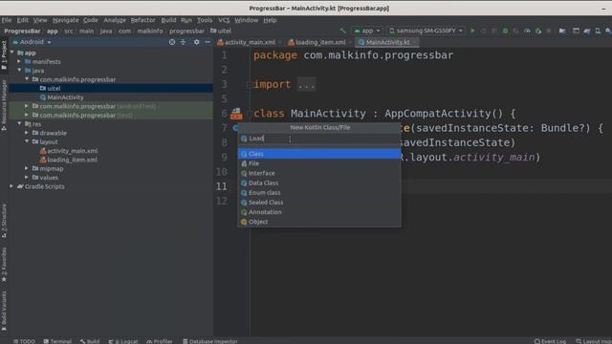Screen dimensions: 612x344
Task: Click the related XML gutter icon on line 6
Action: pos(236,114)
